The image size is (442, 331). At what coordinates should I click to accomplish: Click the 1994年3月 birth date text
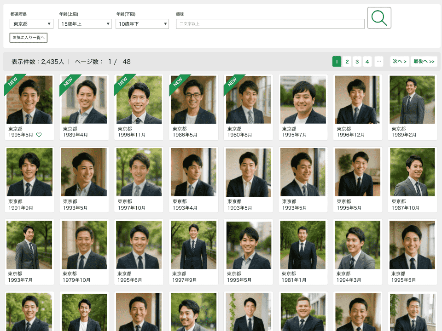[x=349, y=280]
